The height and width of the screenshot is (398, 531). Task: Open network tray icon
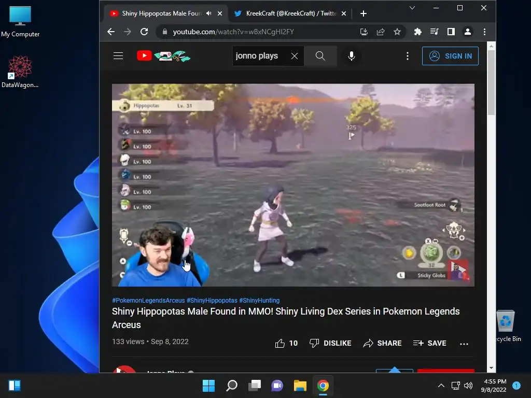coord(455,386)
